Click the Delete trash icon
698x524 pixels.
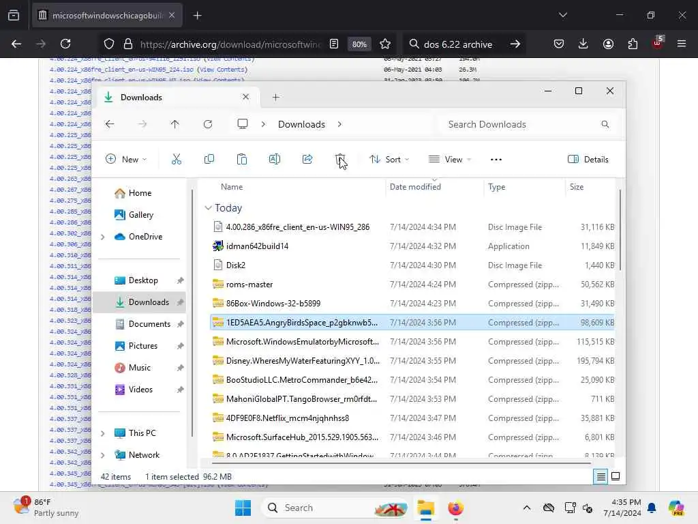(x=339, y=159)
